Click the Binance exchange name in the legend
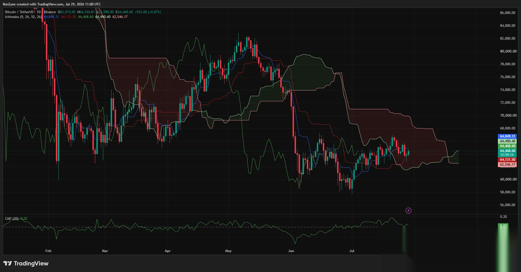521x272 pixels. point(50,12)
